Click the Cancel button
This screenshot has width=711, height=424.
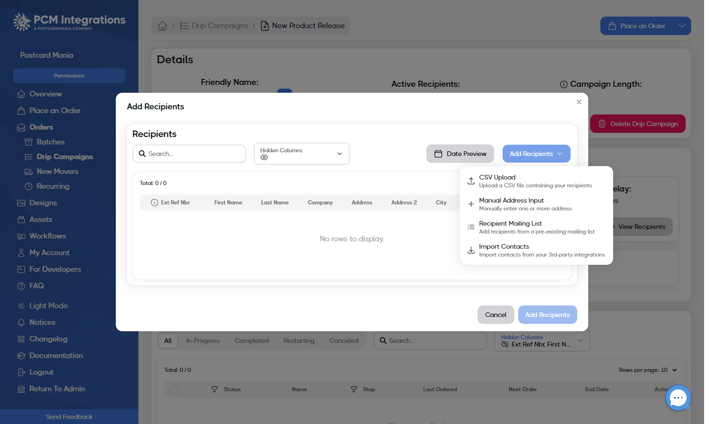pos(496,315)
